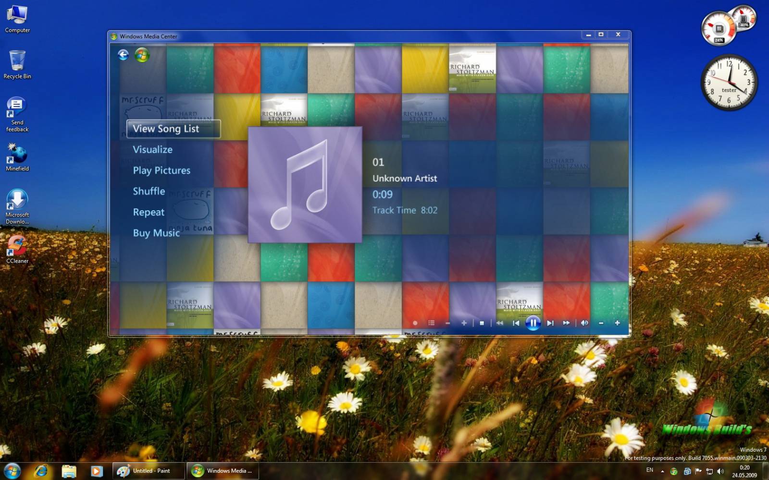Click Microsoft Download shortcut icon
The height and width of the screenshot is (480, 769).
pos(17,206)
